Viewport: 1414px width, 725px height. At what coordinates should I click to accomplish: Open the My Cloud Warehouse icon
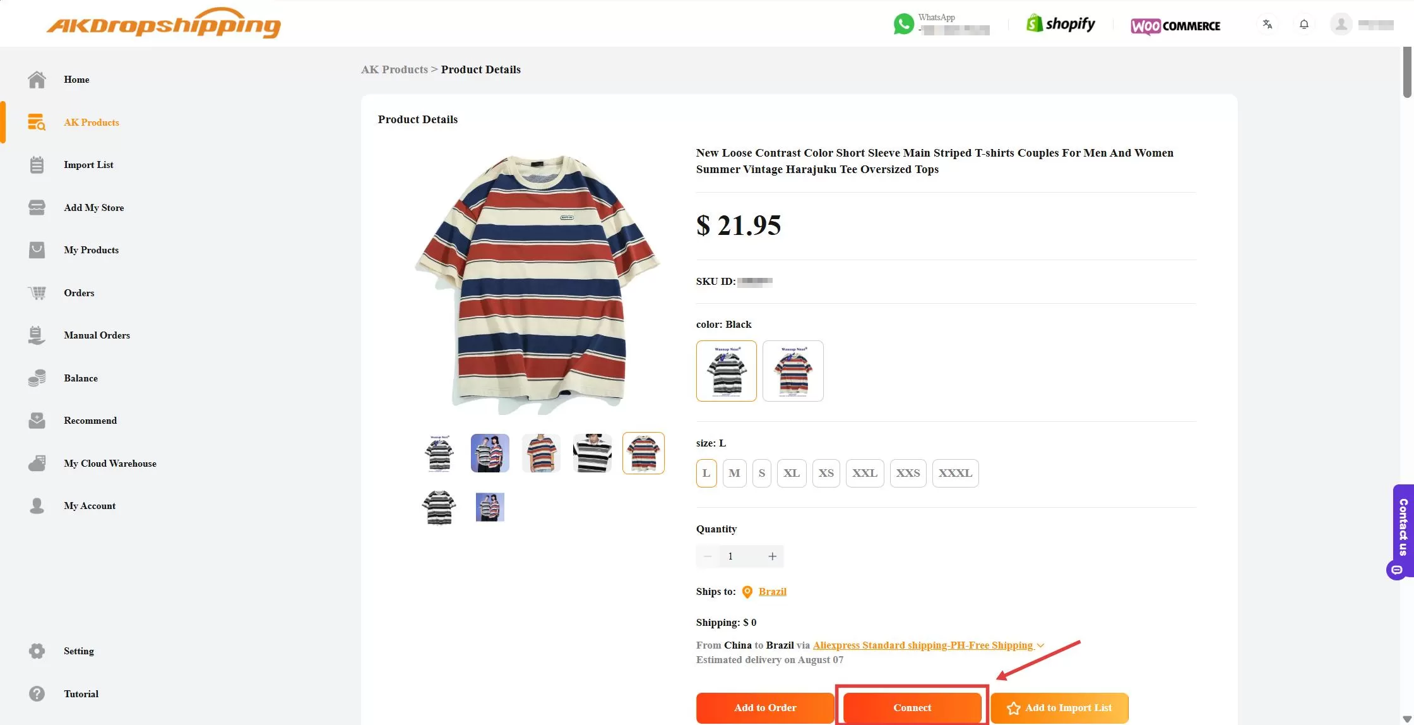pos(37,463)
